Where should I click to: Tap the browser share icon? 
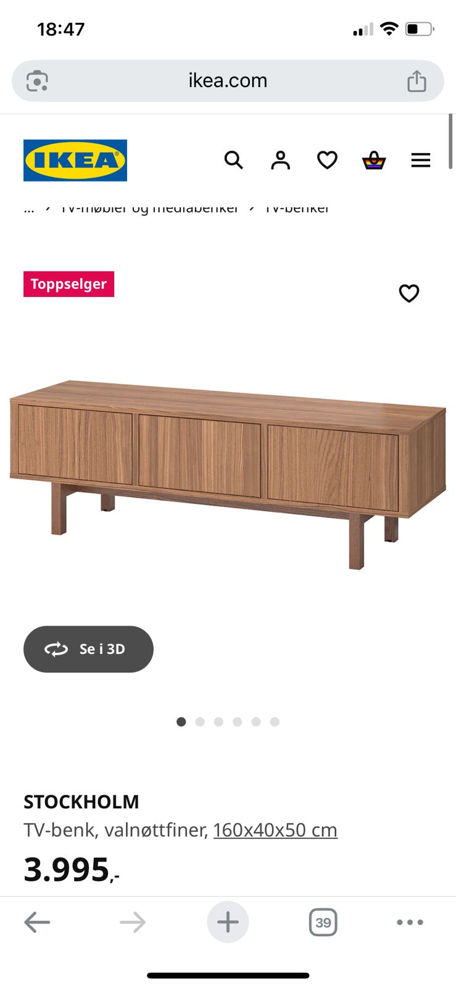[x=417, y=81]
